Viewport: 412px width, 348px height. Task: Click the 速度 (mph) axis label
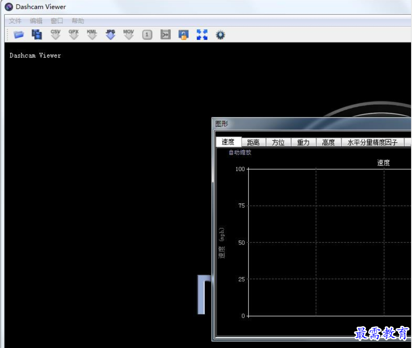click(x=222, y=243)
